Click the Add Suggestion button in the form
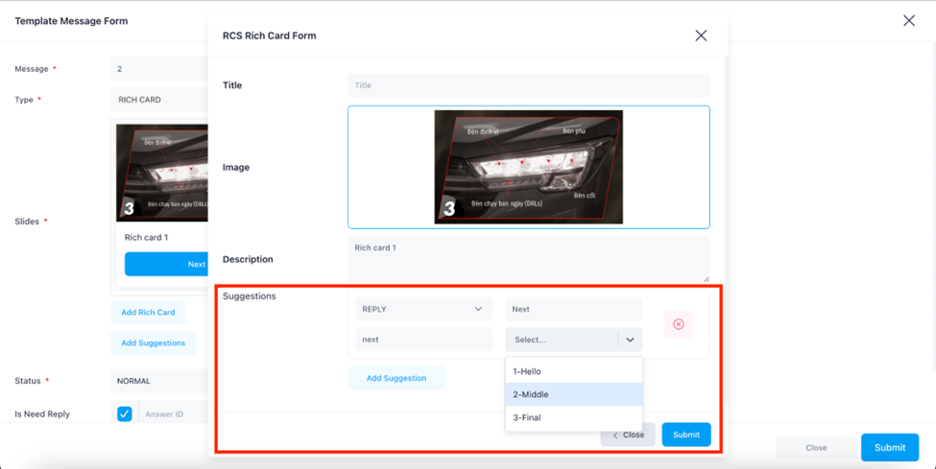 396,378
